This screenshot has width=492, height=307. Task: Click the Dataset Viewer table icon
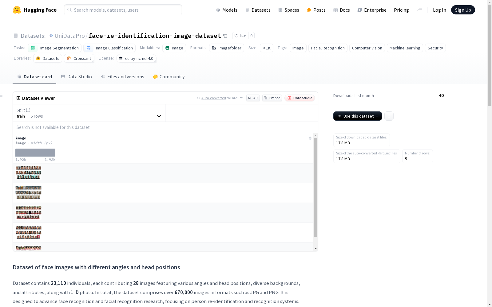(x=18, y=98)
